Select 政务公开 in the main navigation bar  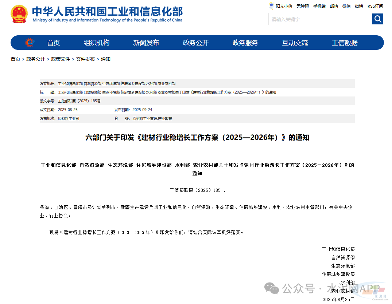(195, 43)
